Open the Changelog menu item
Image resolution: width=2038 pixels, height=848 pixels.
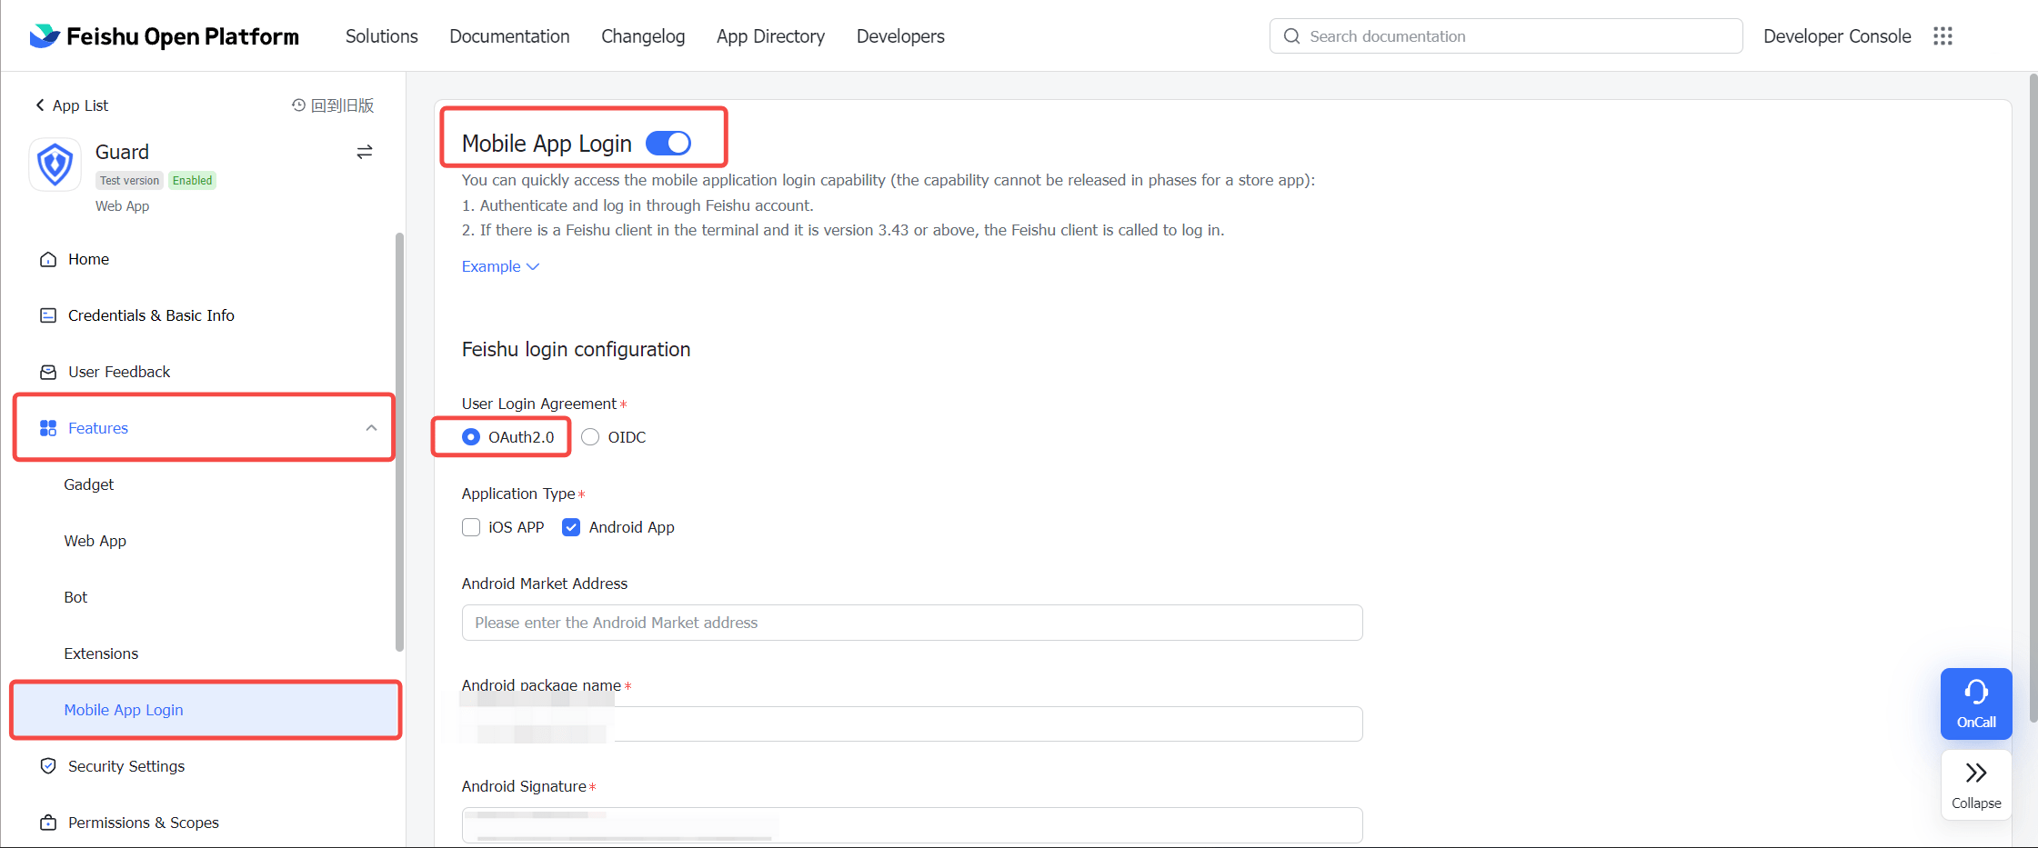[x=643, y=36]
